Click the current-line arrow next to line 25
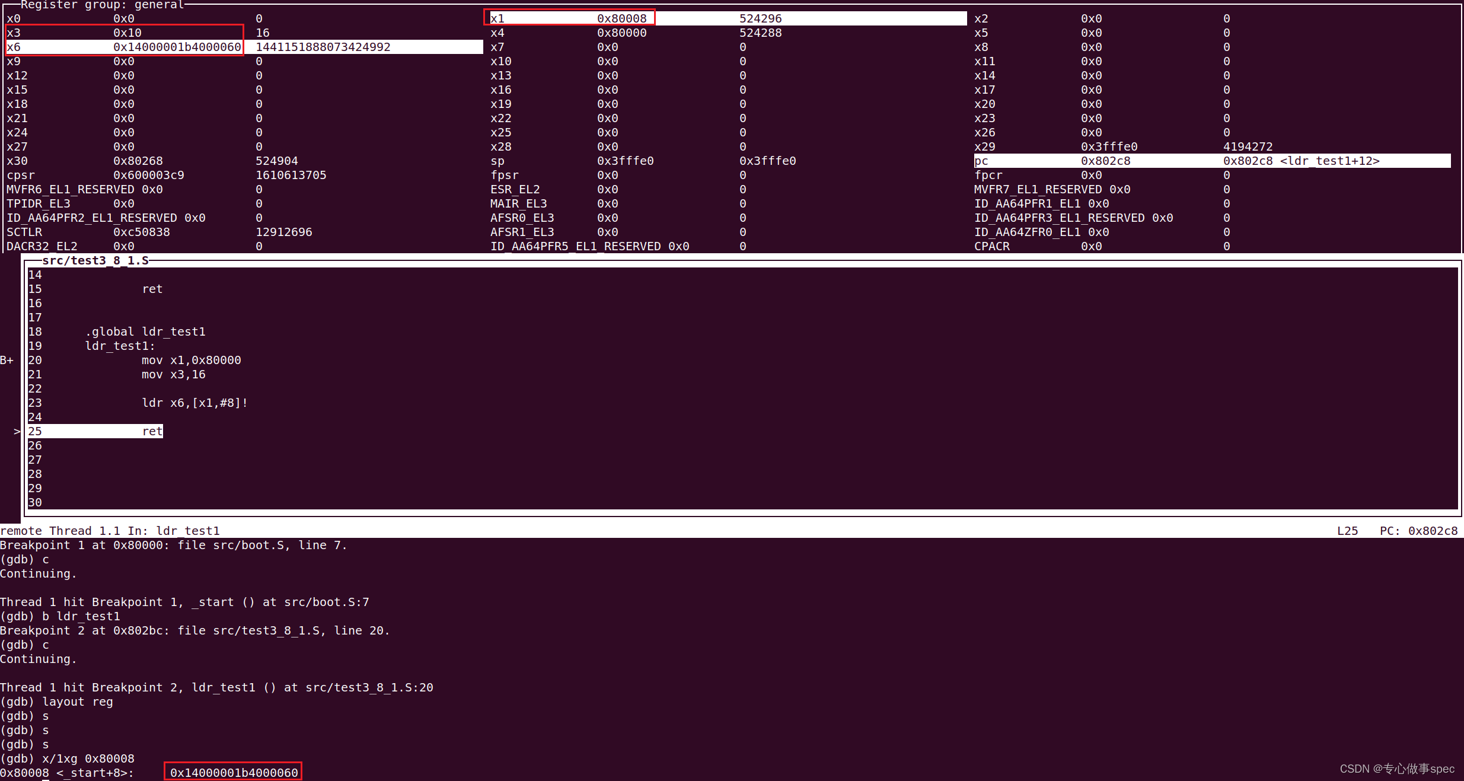This screenshot has height=781, width=1464. click(x=16, y=431)
